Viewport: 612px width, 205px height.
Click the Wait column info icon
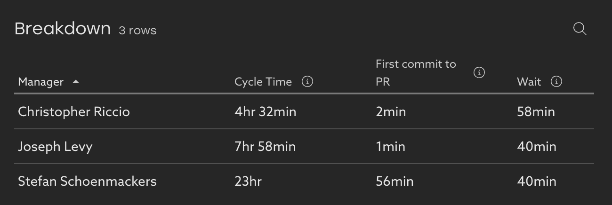[x=556, y=82]
